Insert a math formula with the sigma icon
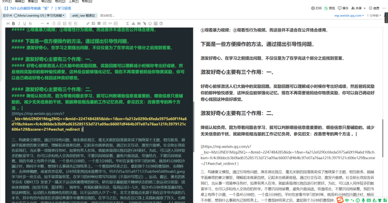Viewport: 388px width, 203px height. click(x=128, y=23)
